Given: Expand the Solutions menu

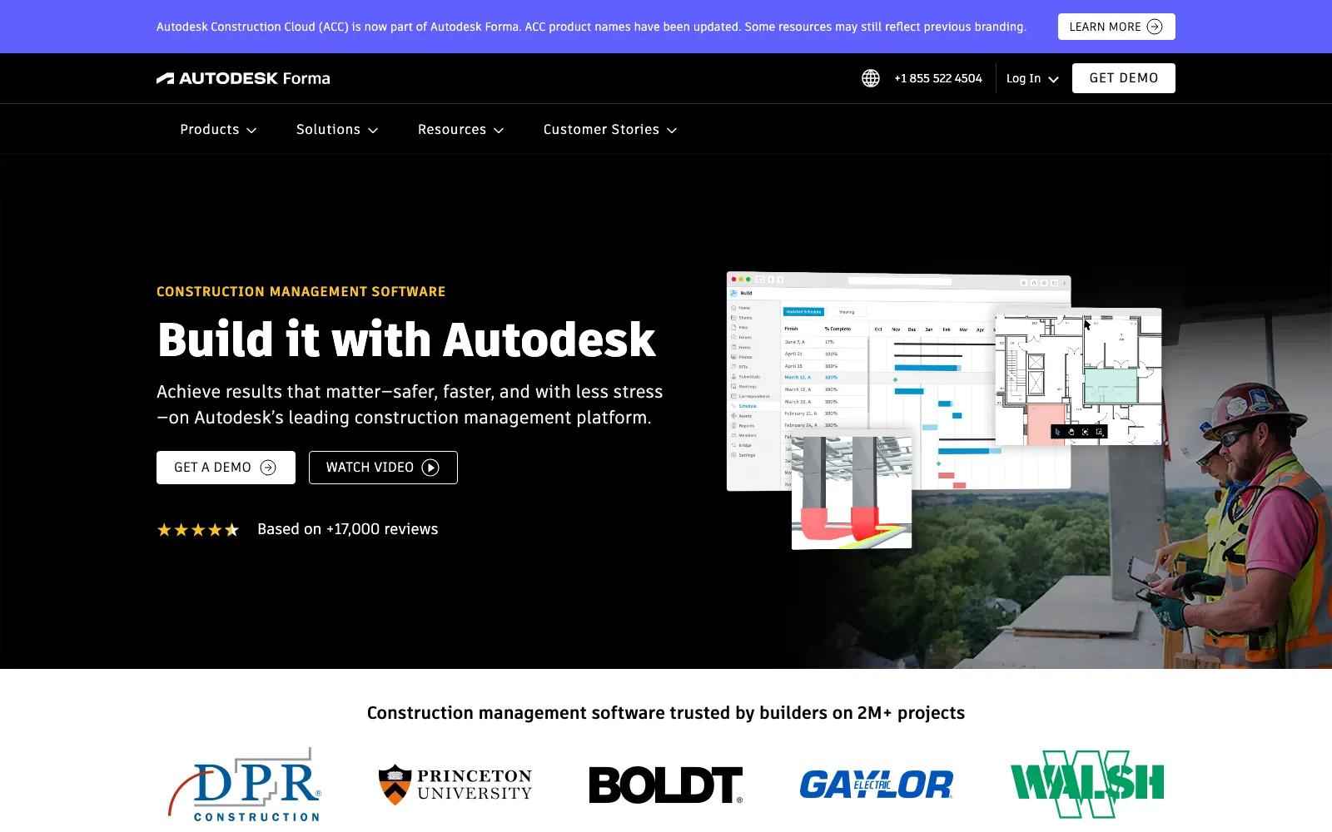Looking at the screenshot, I should [x=337, y=130].
